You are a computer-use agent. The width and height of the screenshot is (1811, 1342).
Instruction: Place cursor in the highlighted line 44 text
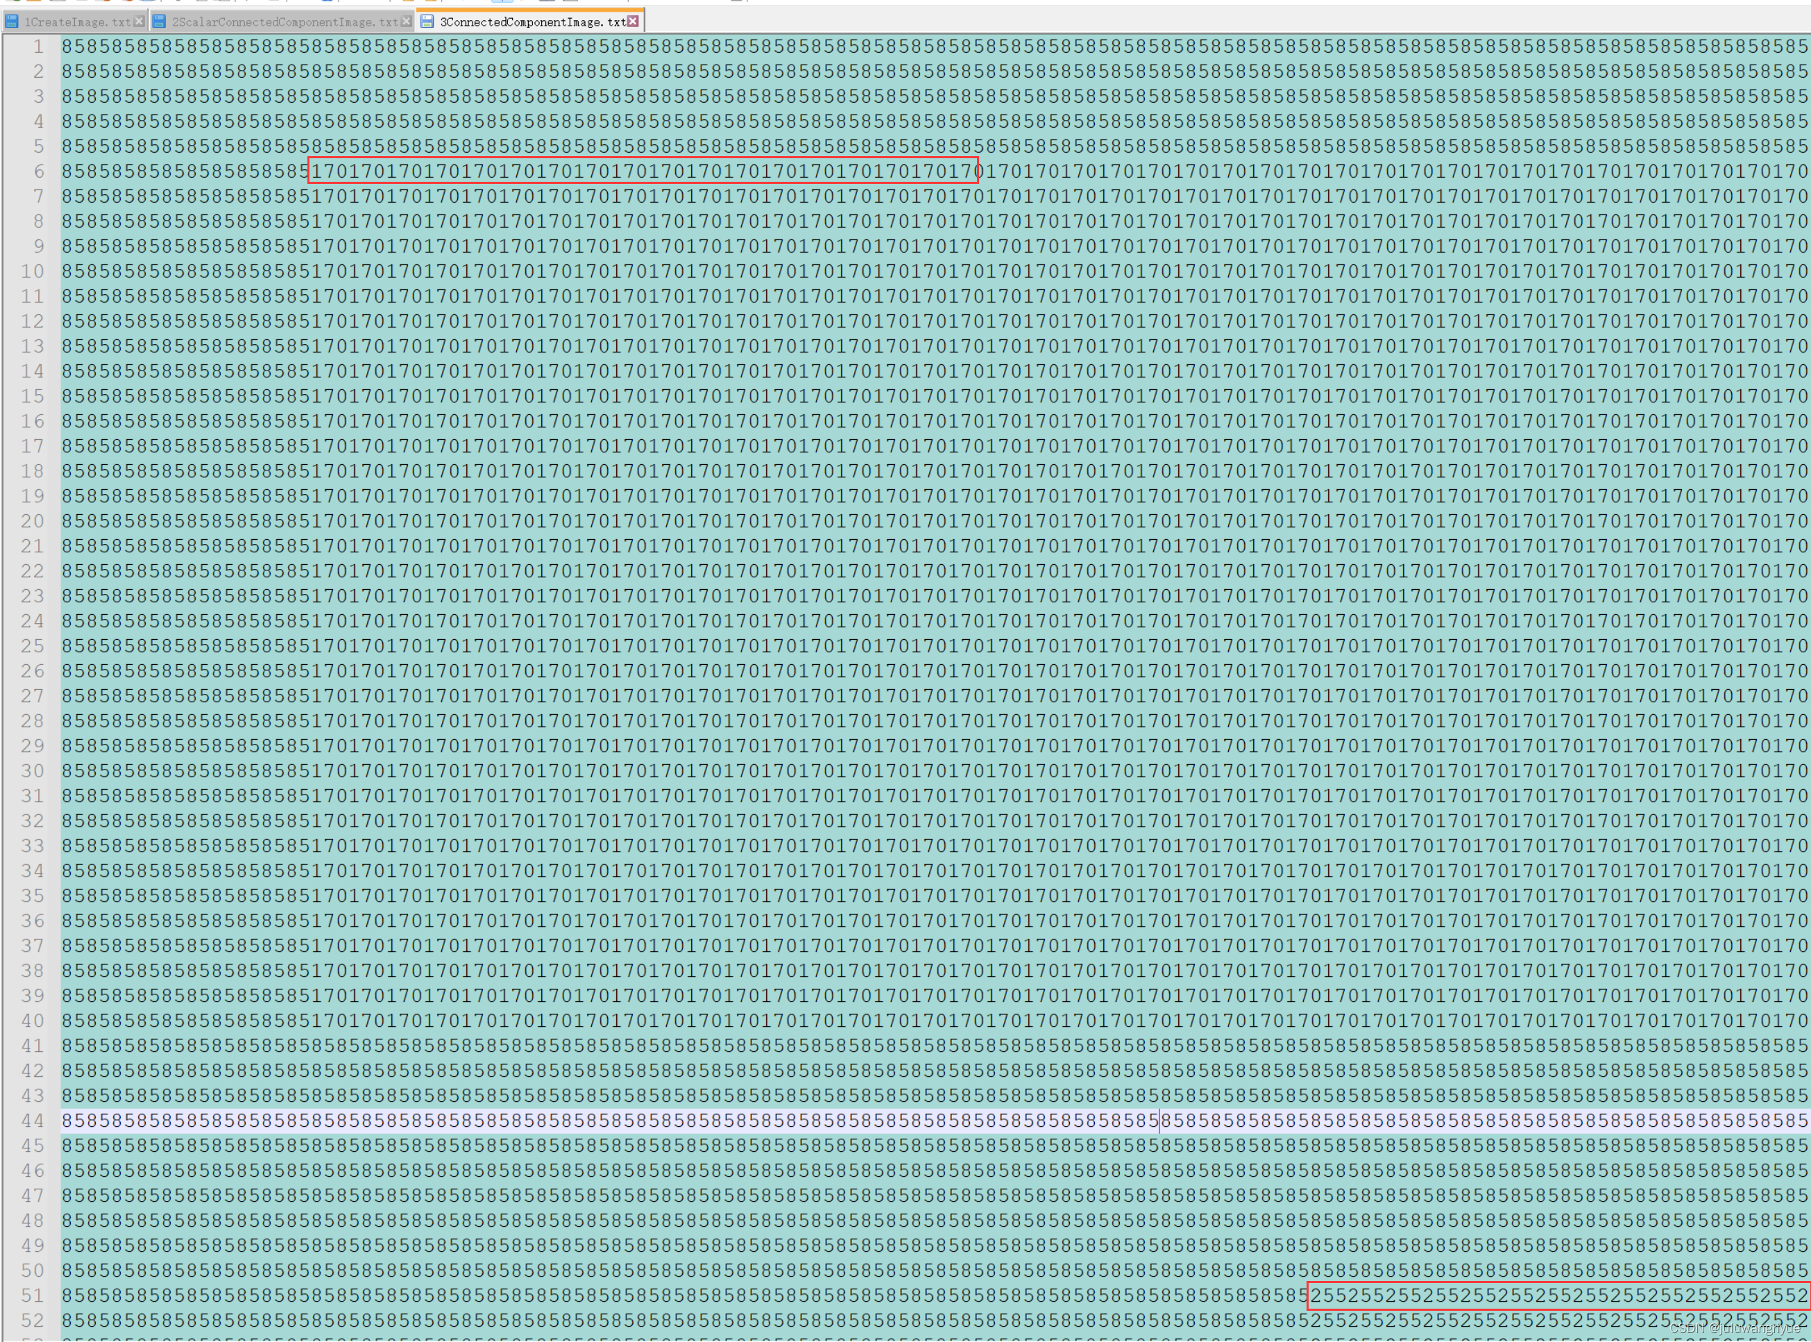coord(935,1121)
